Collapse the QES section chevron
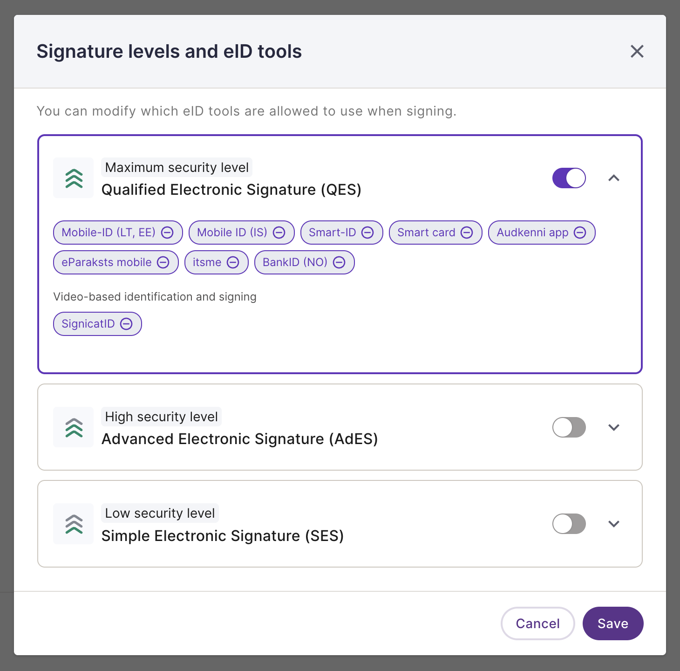This screenshot has width=680, height=671. 614,178
